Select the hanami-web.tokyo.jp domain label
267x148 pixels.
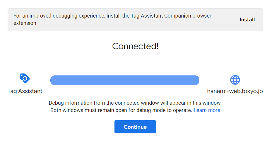[x=235, y=91]
